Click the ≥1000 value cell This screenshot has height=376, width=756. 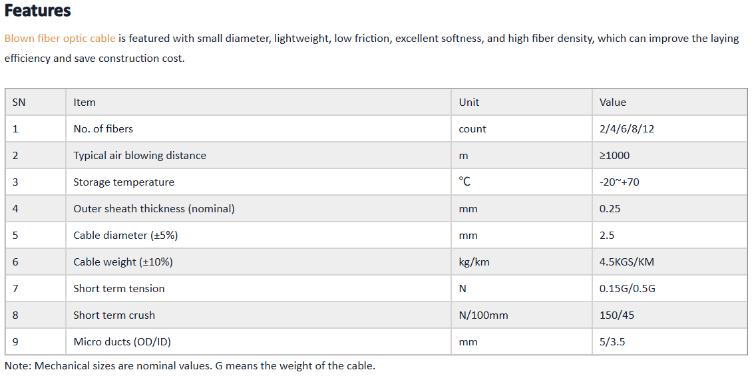[x=669, y=155]
